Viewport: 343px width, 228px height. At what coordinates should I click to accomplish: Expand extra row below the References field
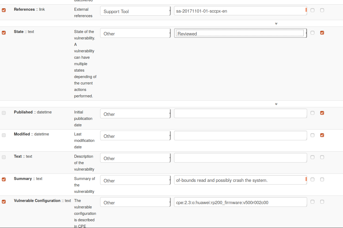276,24
